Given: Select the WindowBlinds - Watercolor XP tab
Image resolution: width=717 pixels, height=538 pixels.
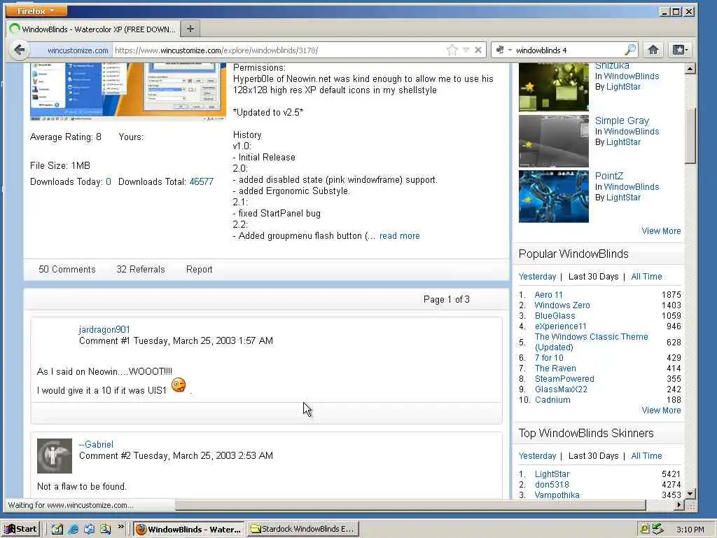Looking at the screenshot, I should (x=93, y=29).
